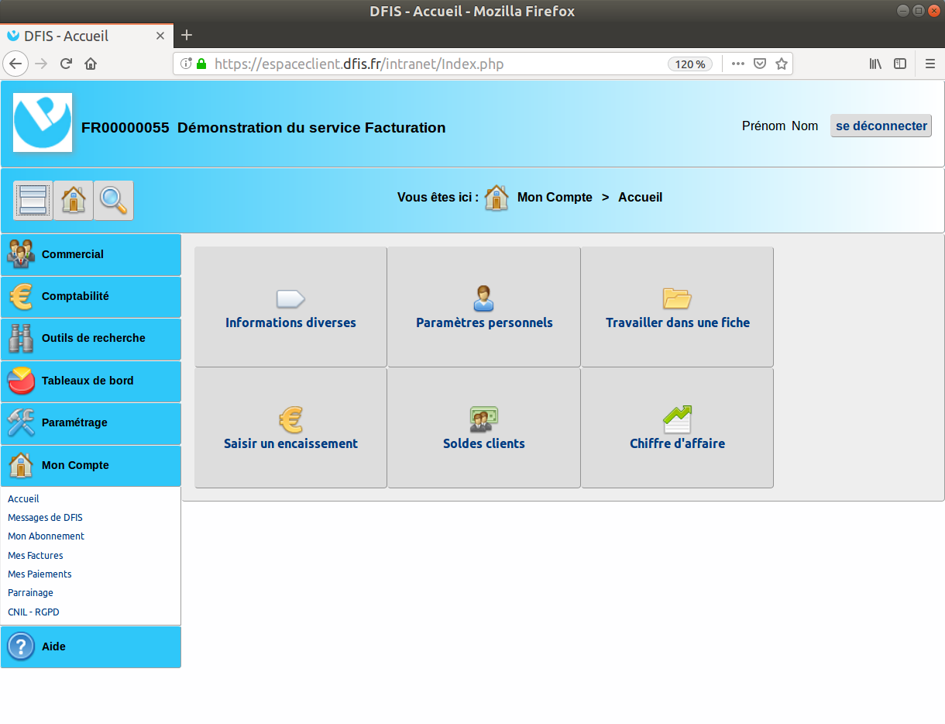Expand the Tableaux de bord section

click(91, 381)
